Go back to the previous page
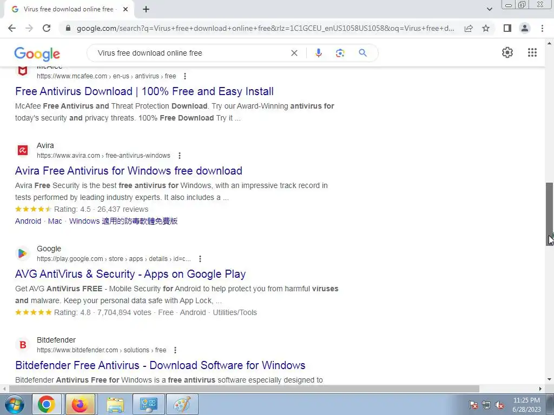The width and height of the screenshot is (554, 415). 12,28
